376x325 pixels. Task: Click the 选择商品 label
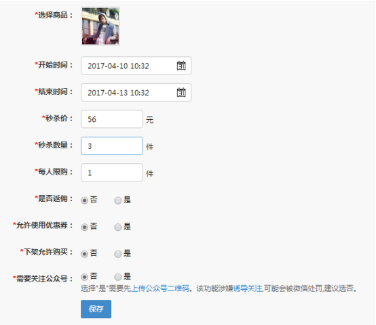point(54,15)
